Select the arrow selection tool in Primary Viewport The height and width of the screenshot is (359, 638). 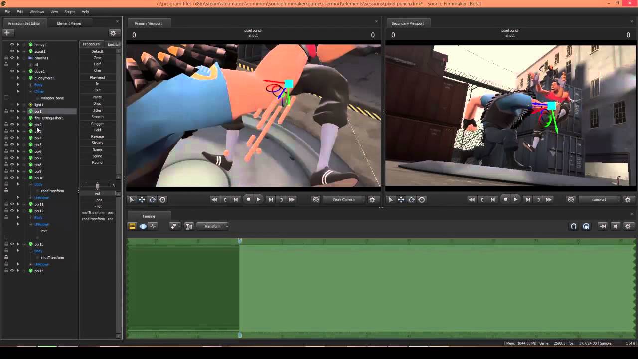point(132,200)
